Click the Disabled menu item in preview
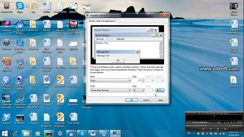Screen dimensions: 244x137 tap(110, 39)
